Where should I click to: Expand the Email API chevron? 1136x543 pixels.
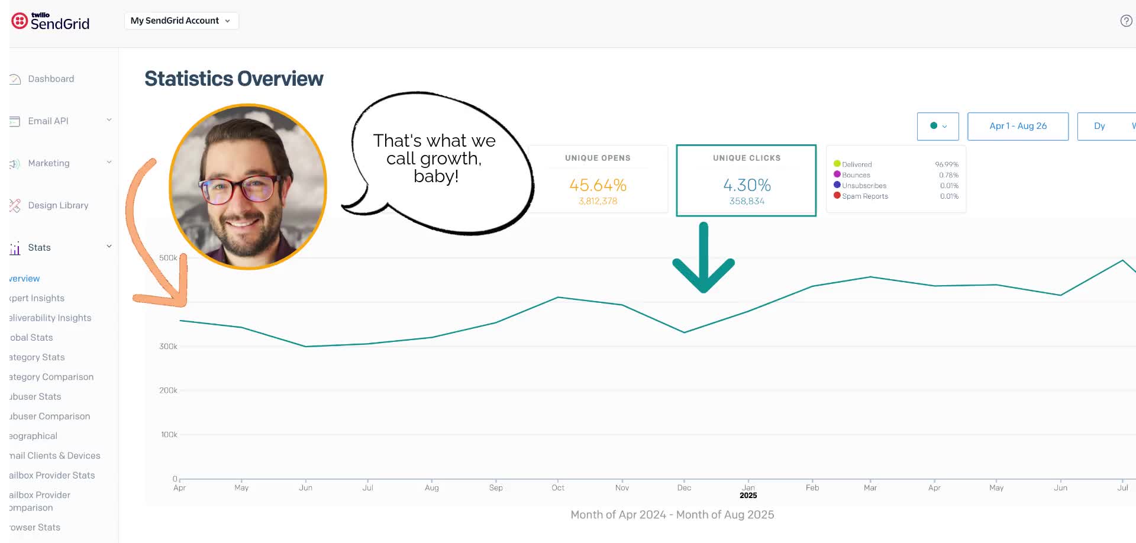point(109,120)
